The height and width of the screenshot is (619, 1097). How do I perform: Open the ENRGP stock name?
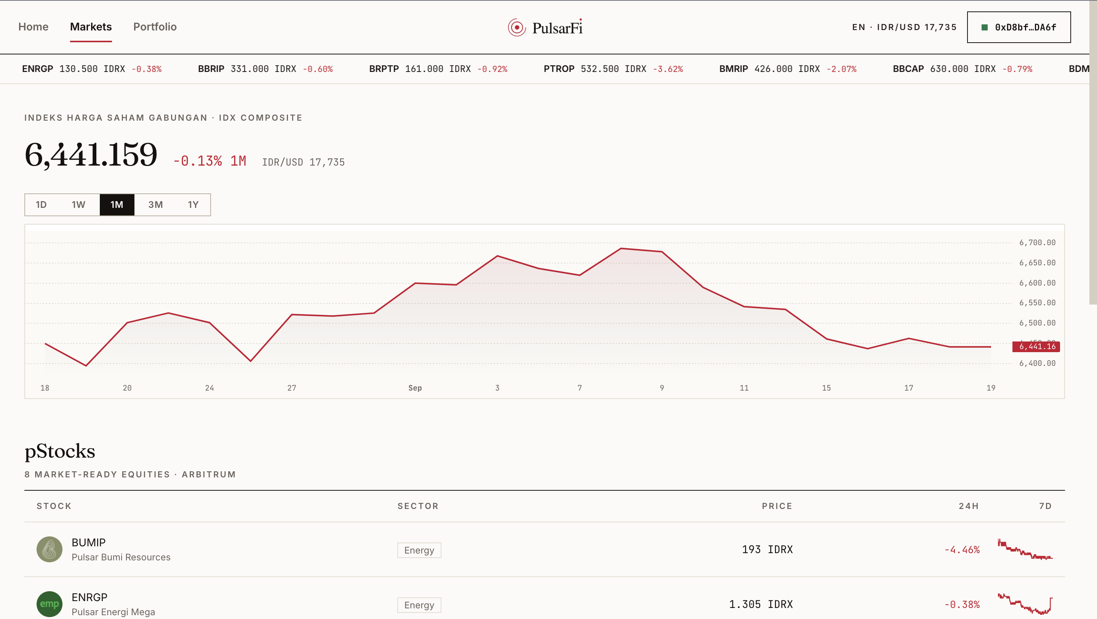click(x=90, y=597)
